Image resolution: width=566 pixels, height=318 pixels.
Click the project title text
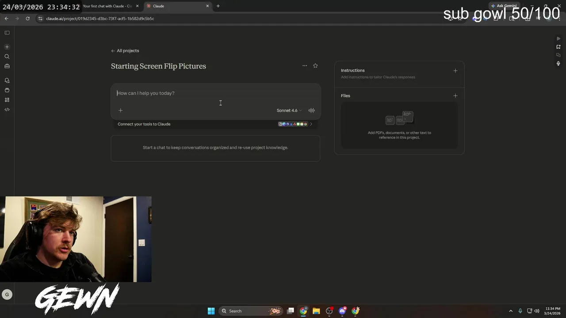tap(158, 66)
